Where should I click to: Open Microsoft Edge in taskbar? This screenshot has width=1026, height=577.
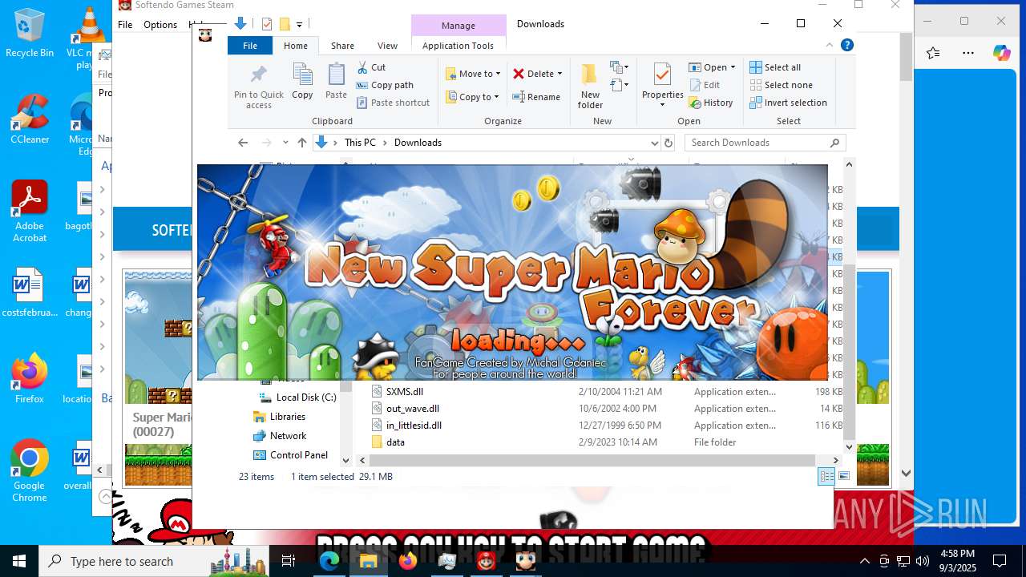coord(329,561)
